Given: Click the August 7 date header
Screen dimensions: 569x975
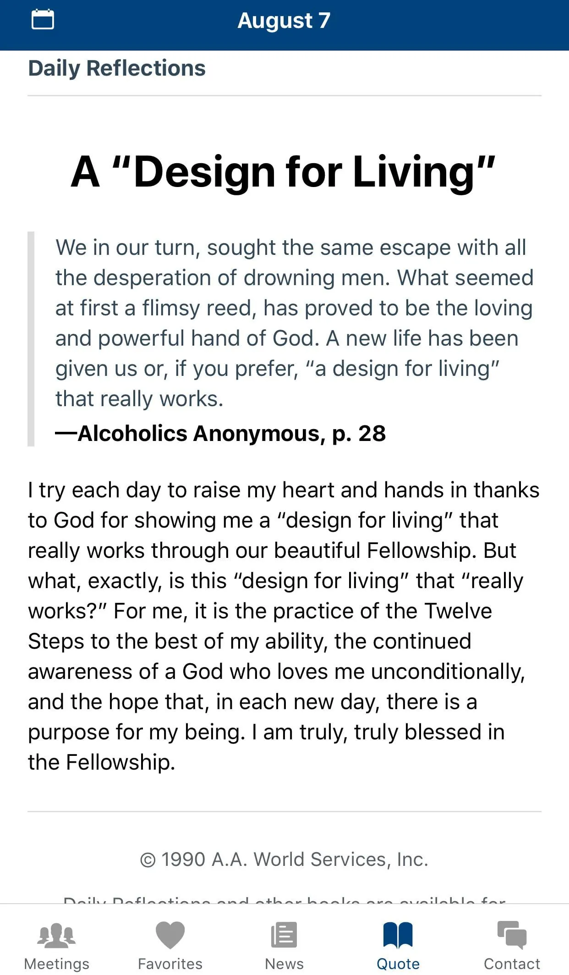Looking at the screenshot, I should point(284,21).
